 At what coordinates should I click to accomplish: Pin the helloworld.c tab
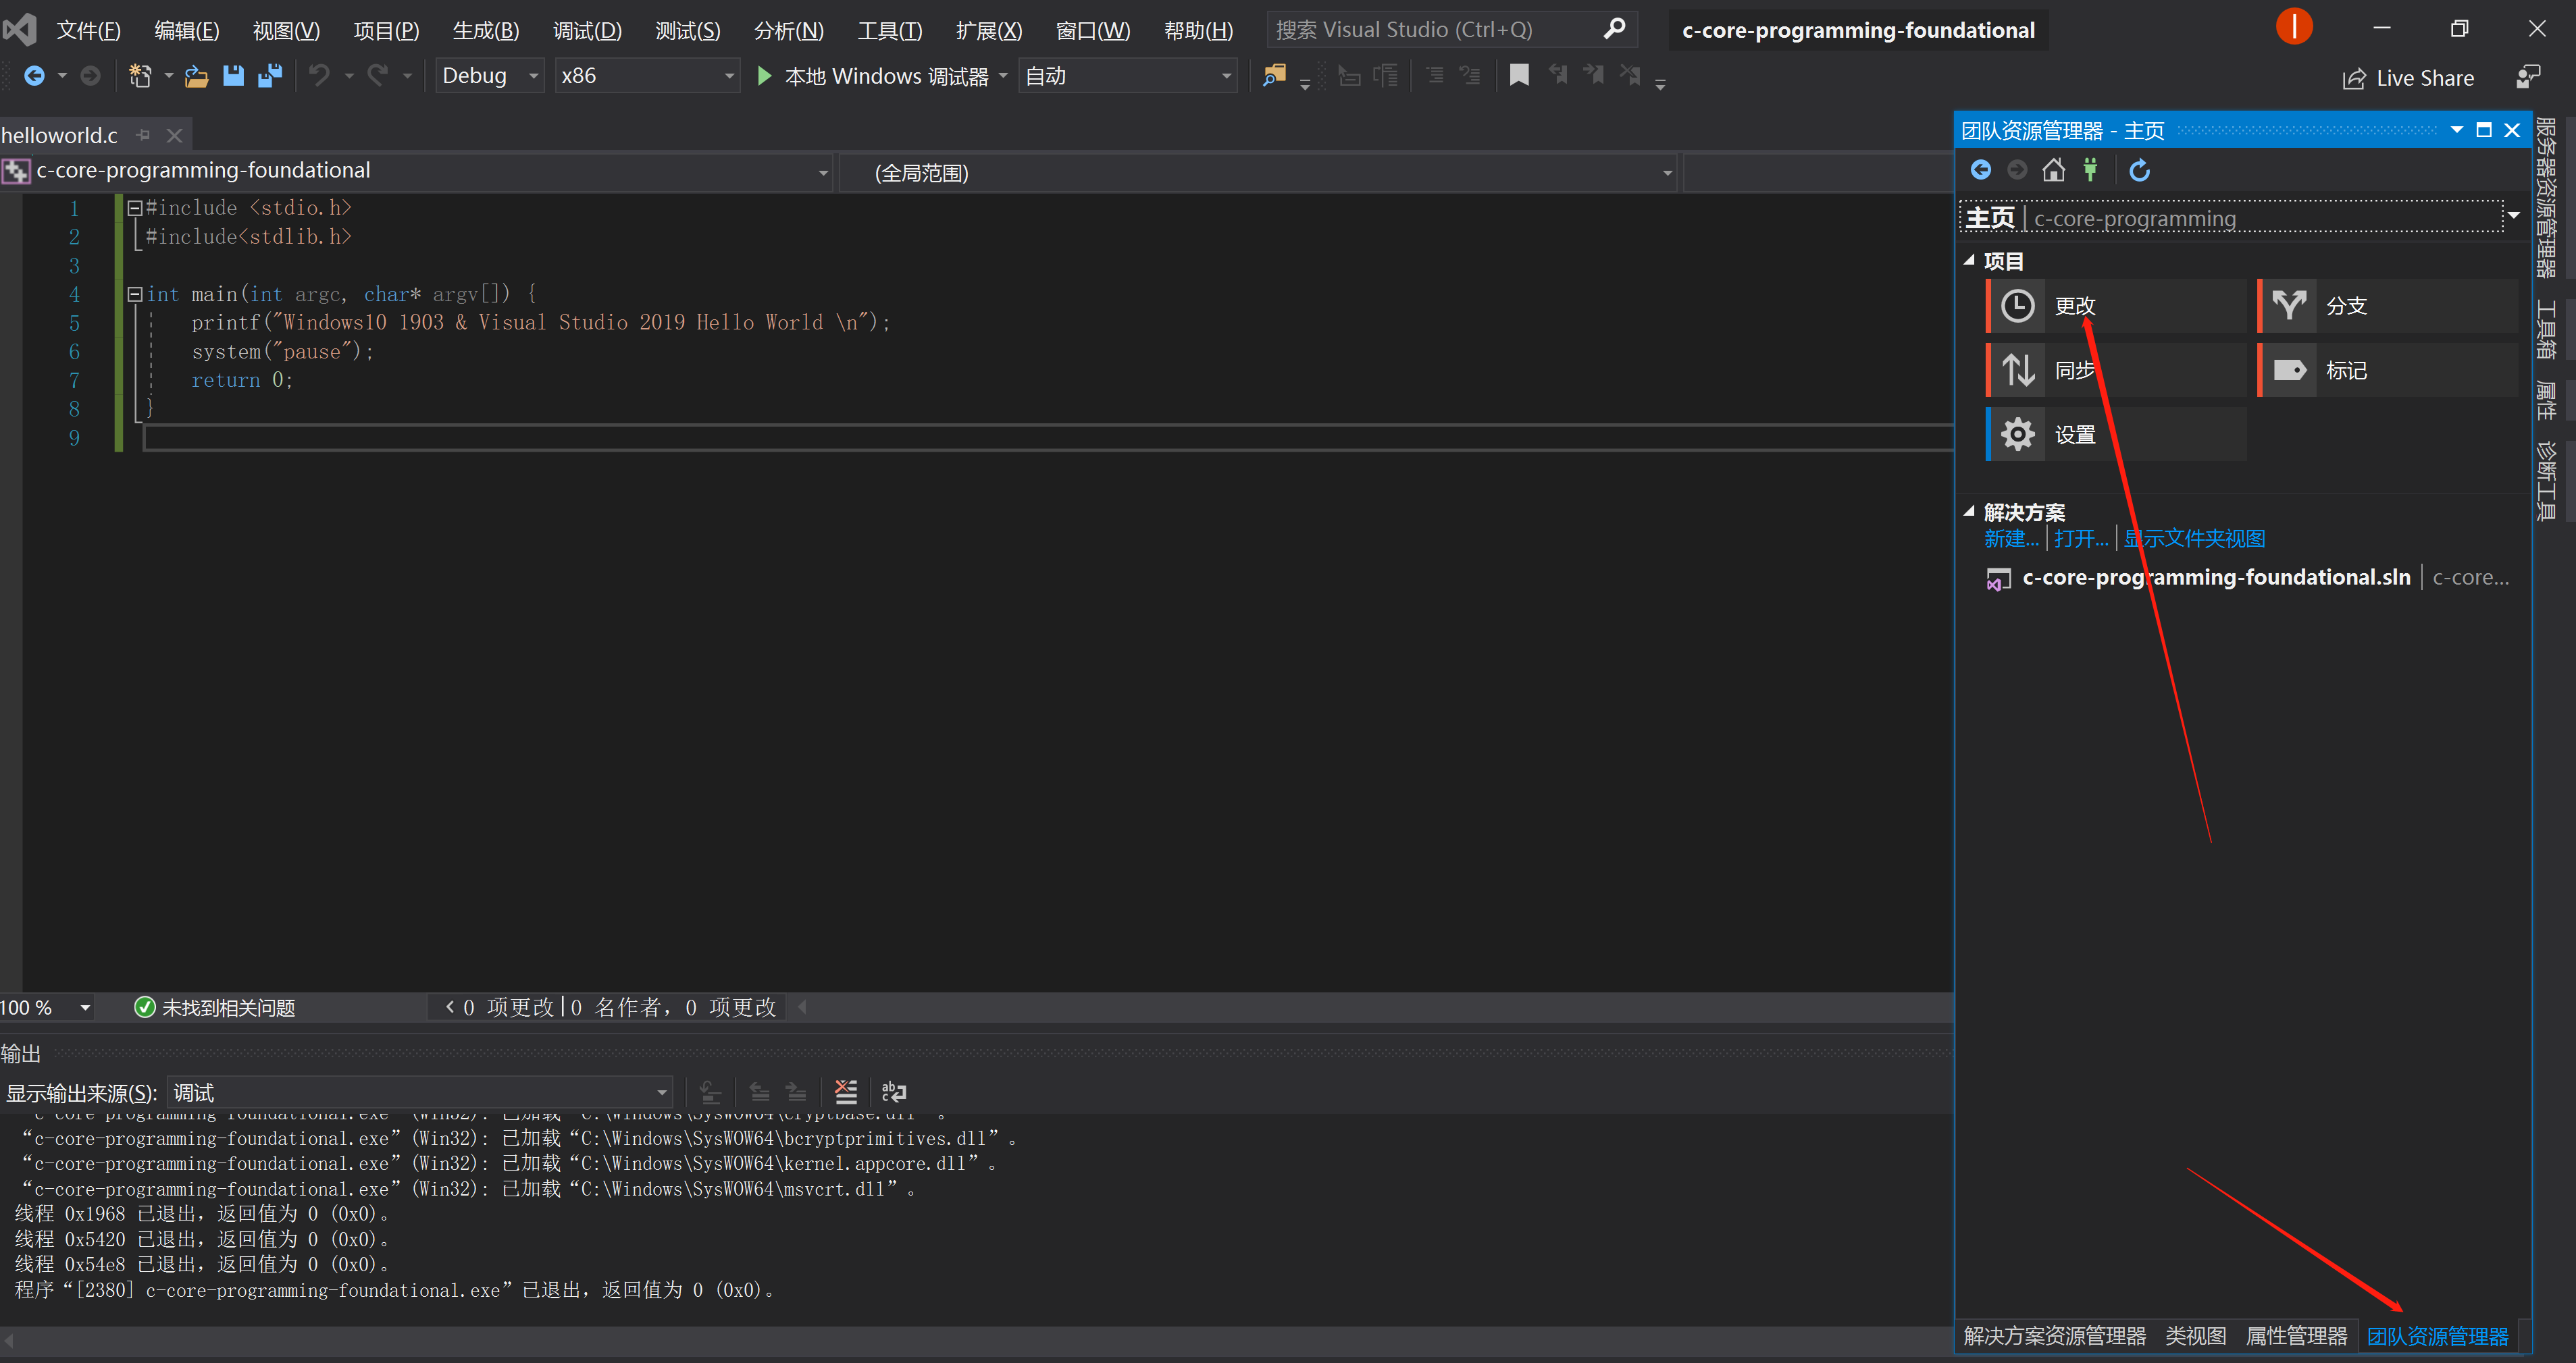click(x=144, y=135)
